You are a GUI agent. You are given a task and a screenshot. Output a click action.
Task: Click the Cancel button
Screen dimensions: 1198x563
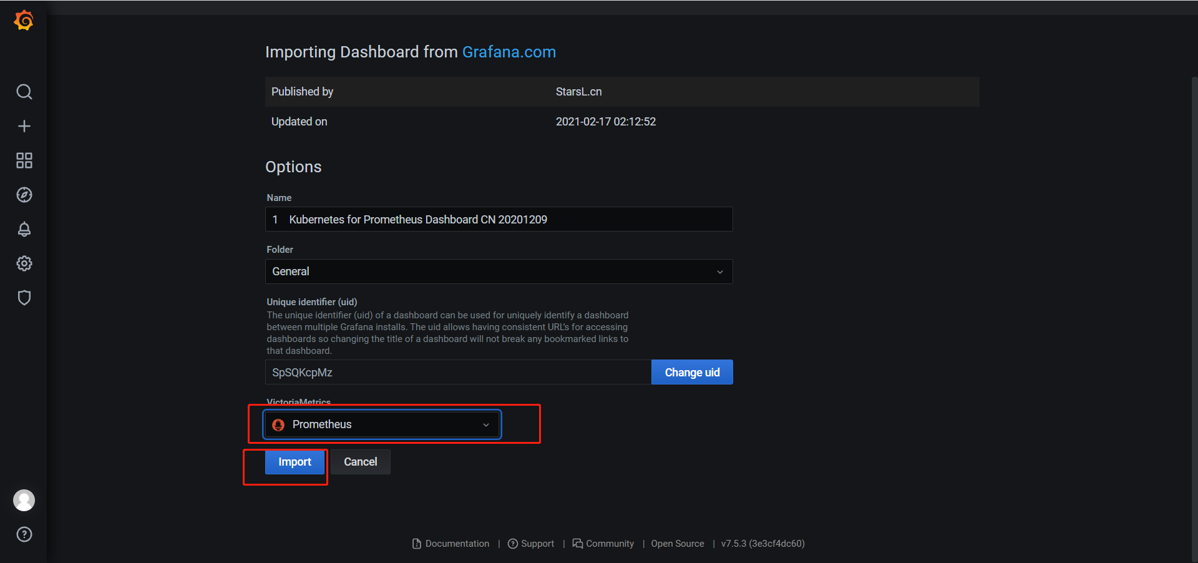[361, 462]
